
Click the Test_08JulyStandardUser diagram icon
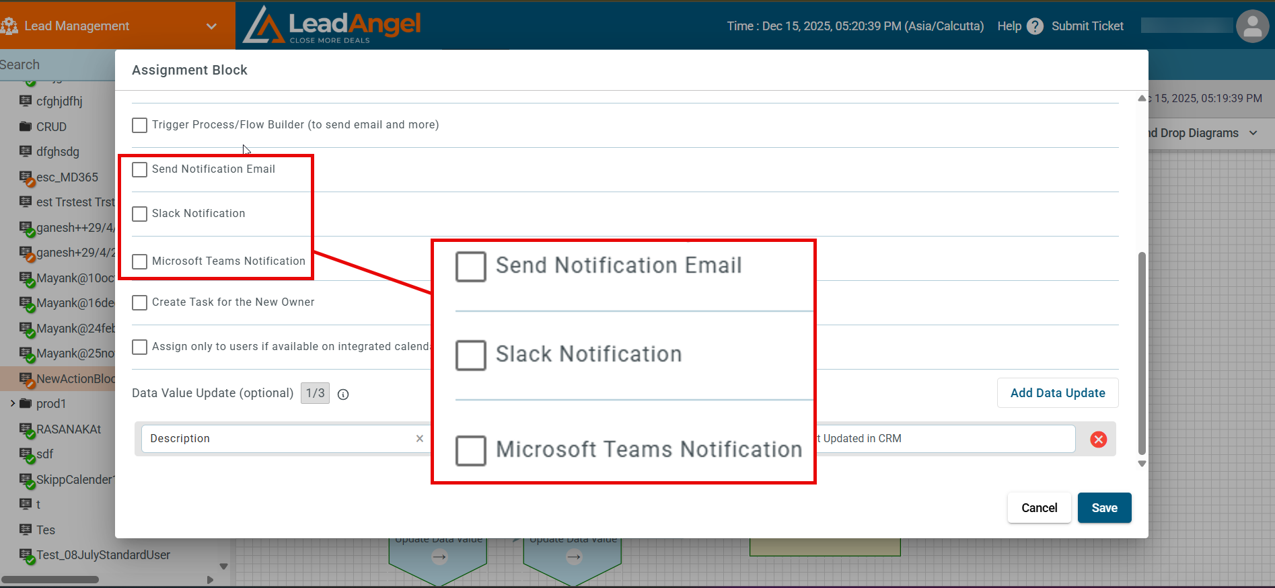pos(26,556)
